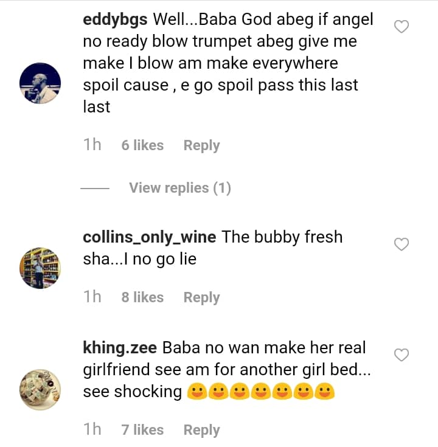Click the 1h timestamp under collins_only_wine's comment
This screenshot has width=438, height=447.
tap(92, 297)
